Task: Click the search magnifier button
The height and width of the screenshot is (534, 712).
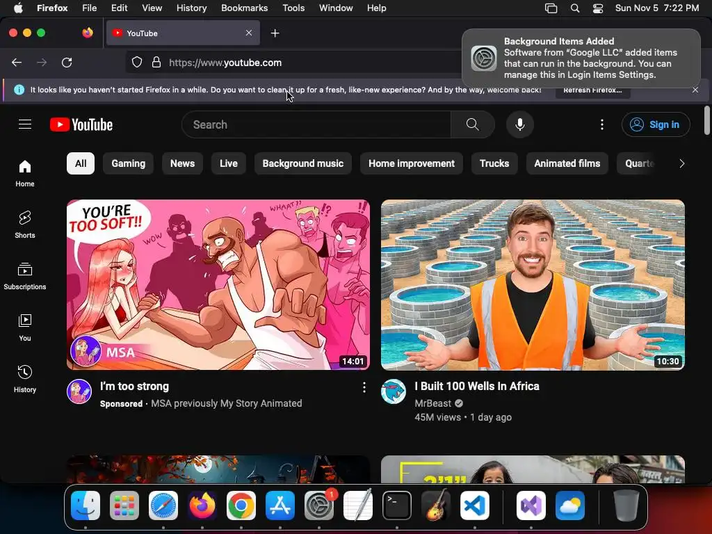Action: (x=473, y=124)
